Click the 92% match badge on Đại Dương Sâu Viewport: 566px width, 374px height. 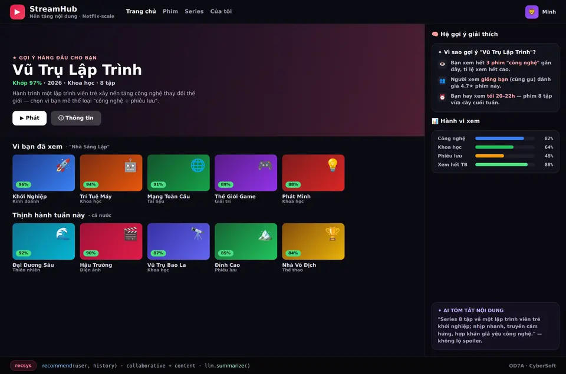coord(24,253)
